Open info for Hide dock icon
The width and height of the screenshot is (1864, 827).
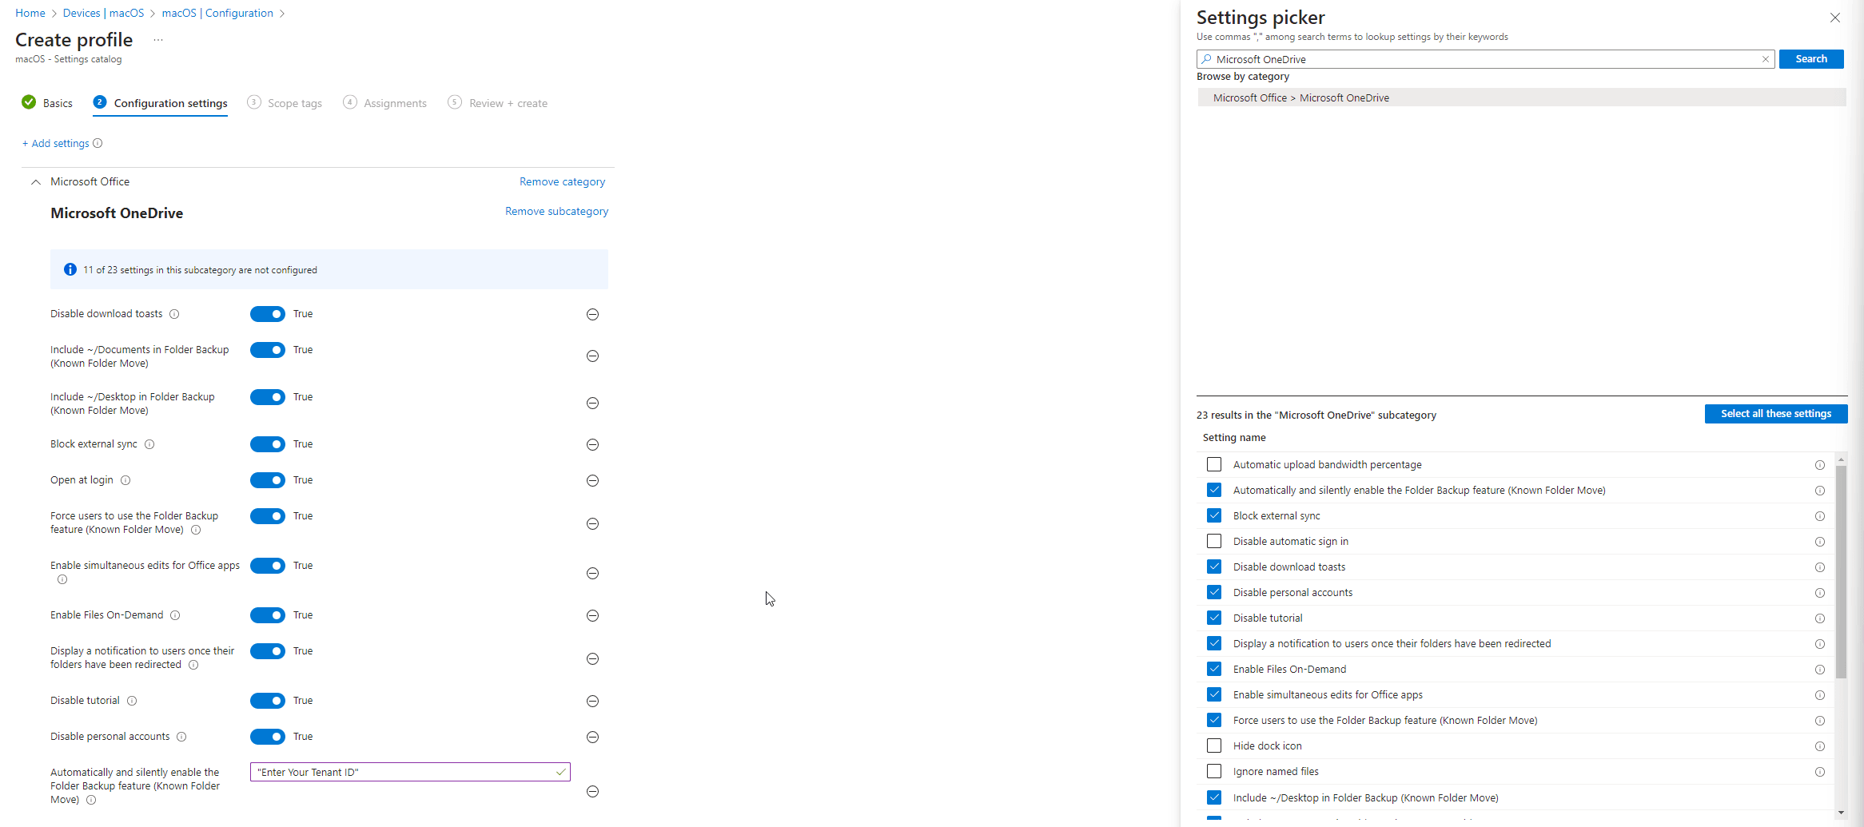[1820, 746]
